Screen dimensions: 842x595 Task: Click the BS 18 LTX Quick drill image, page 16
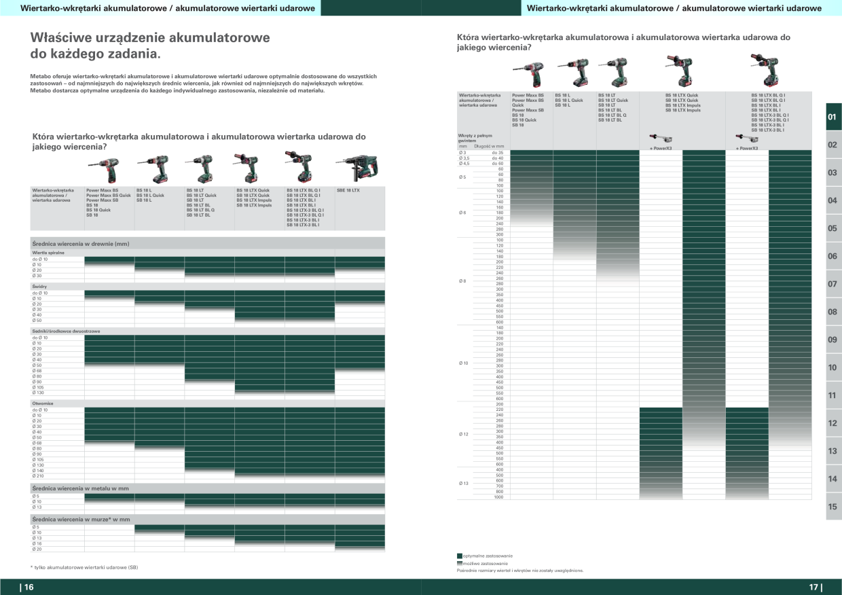(245, 168)
